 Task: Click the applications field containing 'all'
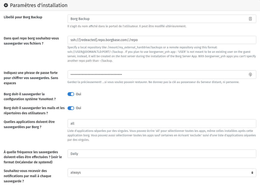tap(162, 123)
